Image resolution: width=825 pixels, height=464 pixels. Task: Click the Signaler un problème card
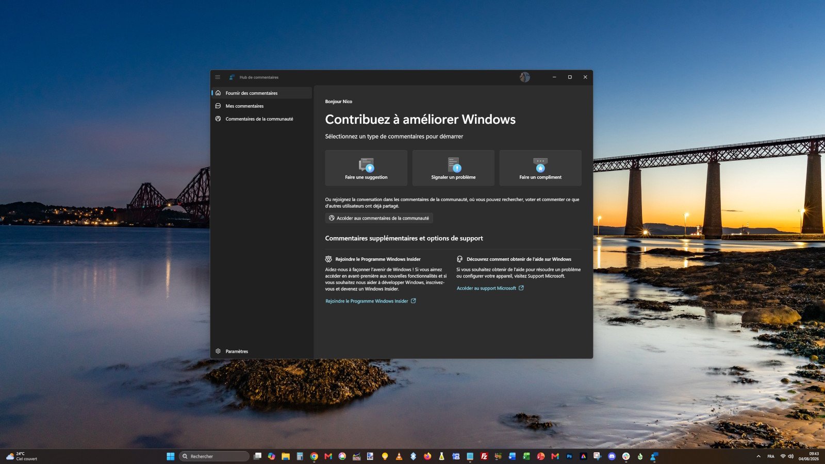point(453,168)
